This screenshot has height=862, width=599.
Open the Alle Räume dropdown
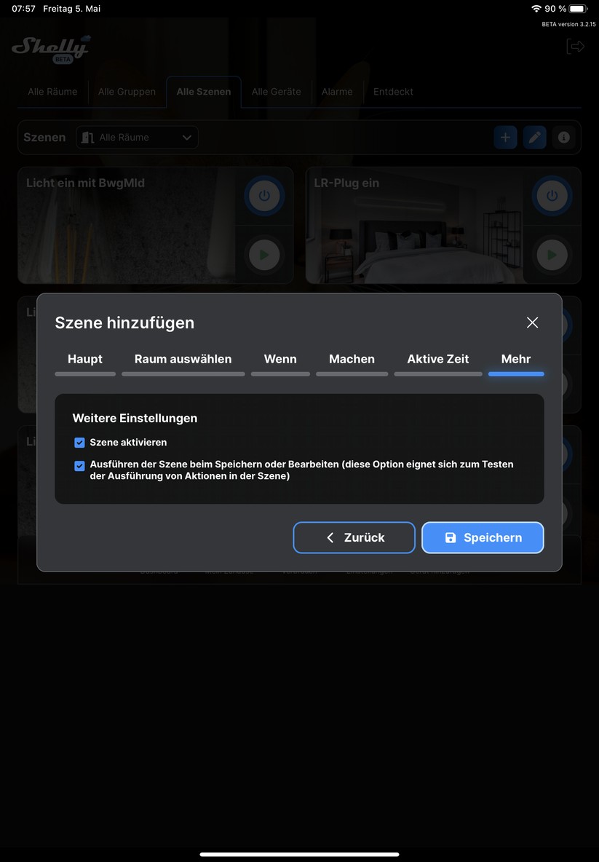(x=138, y=138)
